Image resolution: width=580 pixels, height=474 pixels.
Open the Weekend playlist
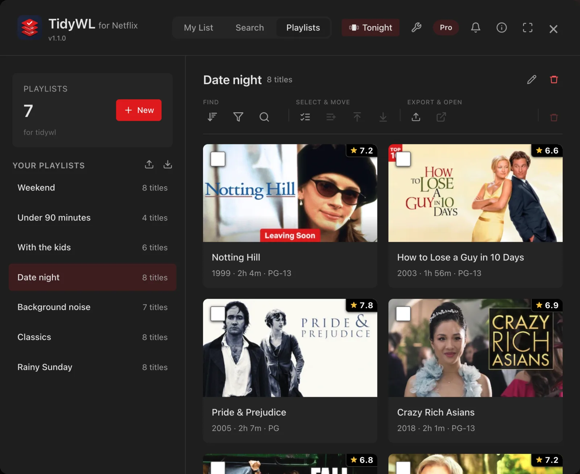[92, 188]
